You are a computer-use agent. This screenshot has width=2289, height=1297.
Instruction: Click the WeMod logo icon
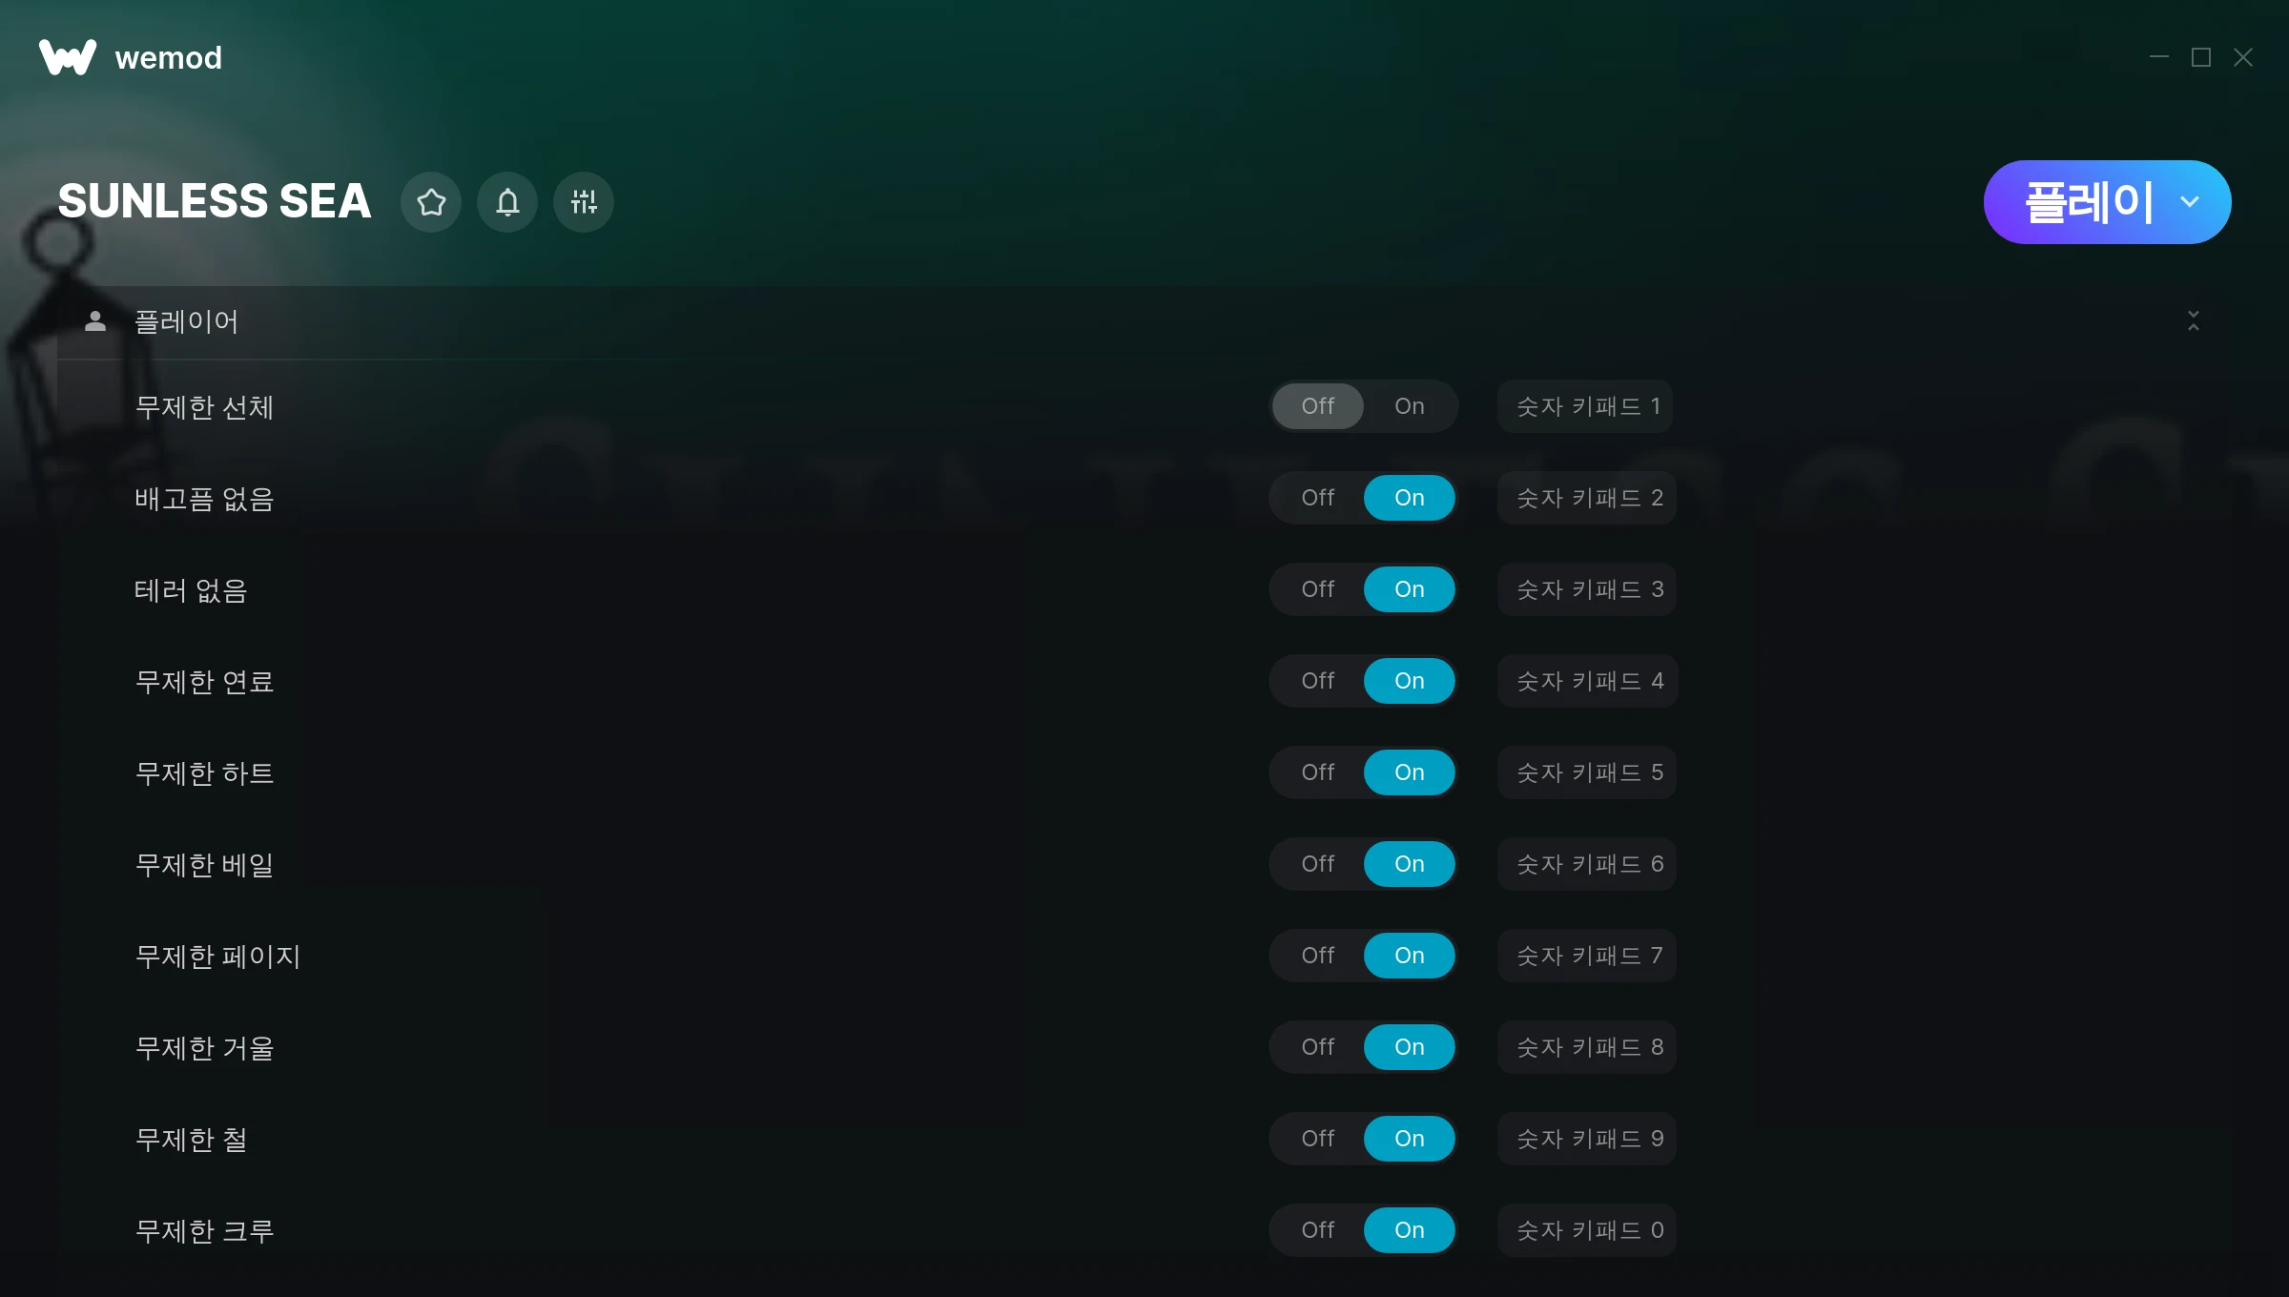(x=67, y=57)
